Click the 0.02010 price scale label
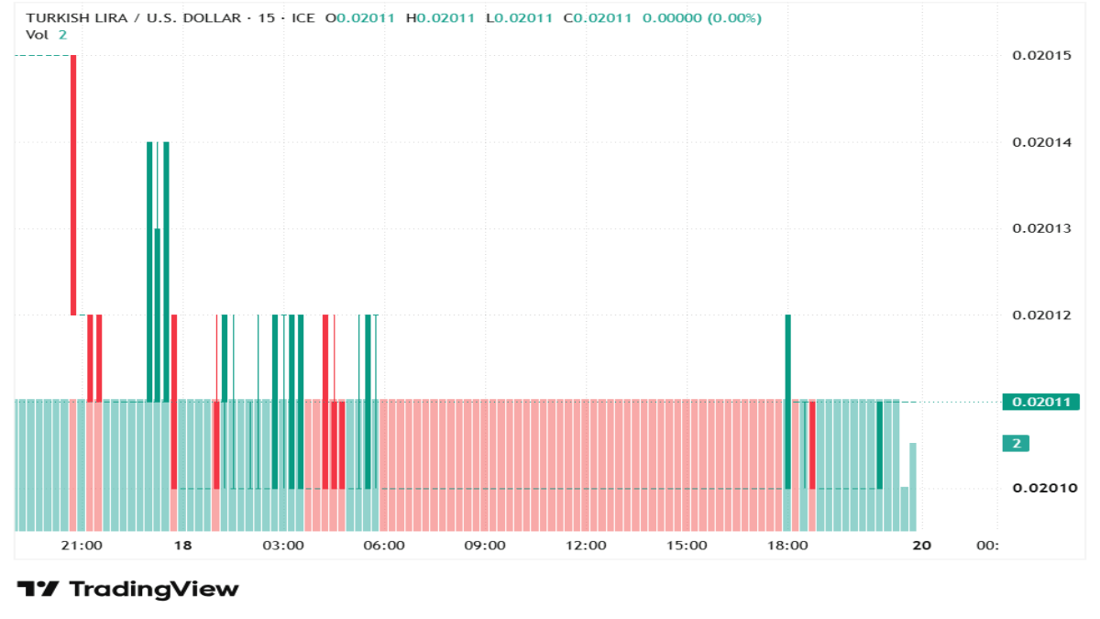 pyautogui.click(x=1041, y=488)
